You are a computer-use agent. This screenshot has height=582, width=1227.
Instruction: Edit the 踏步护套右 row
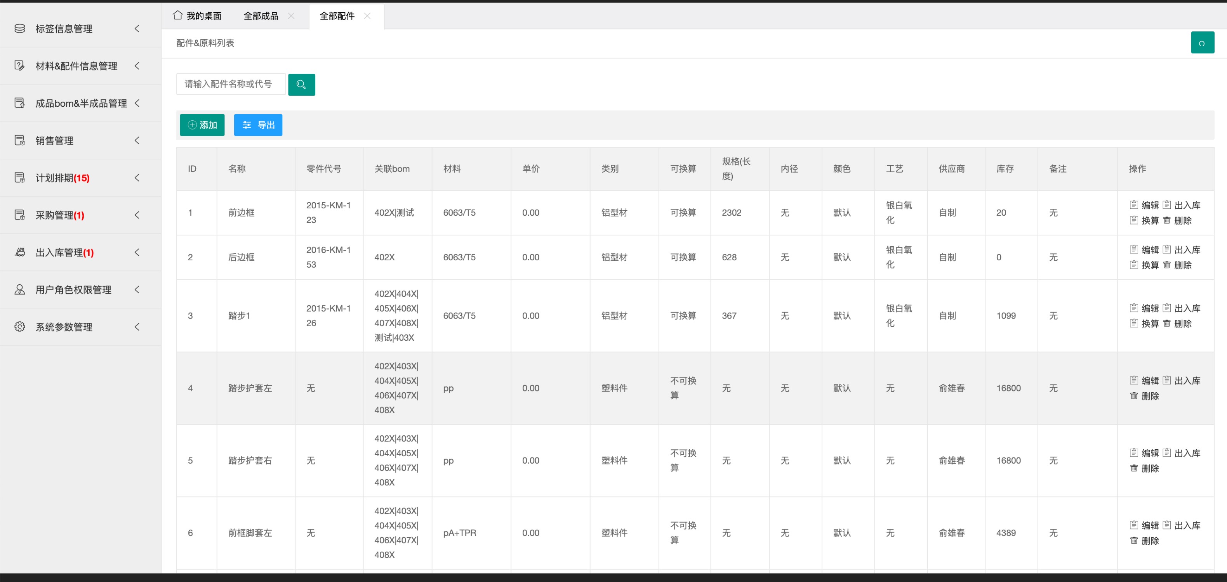click(x=1144, y=452)
